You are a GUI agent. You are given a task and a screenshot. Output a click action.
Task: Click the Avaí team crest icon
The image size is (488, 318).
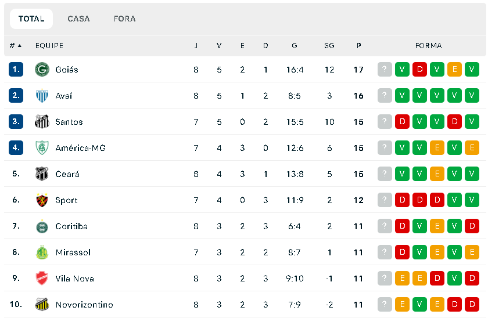point(42,95)
